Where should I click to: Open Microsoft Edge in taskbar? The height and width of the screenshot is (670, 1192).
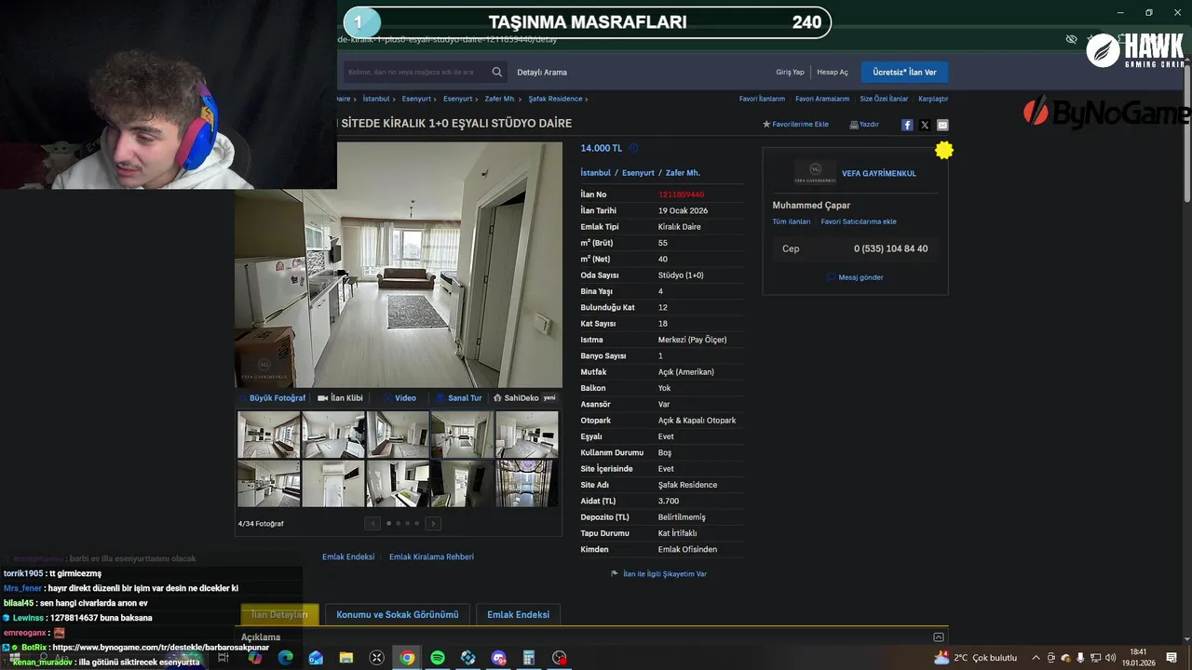click(x=285, y=658)
